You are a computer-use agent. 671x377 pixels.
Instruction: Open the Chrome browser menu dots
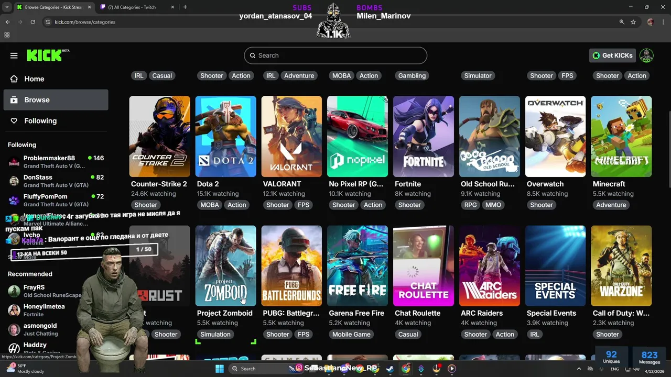coord(664,22)
